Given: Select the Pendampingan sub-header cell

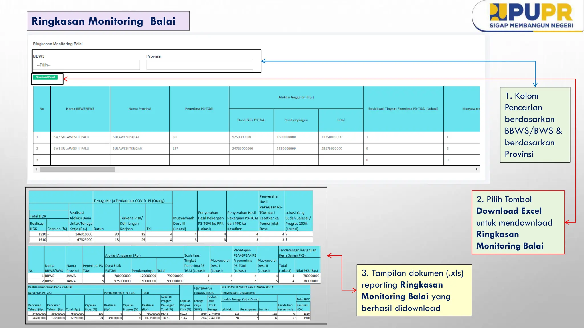Looking at the screenshot, I should [x=296, y=120].
